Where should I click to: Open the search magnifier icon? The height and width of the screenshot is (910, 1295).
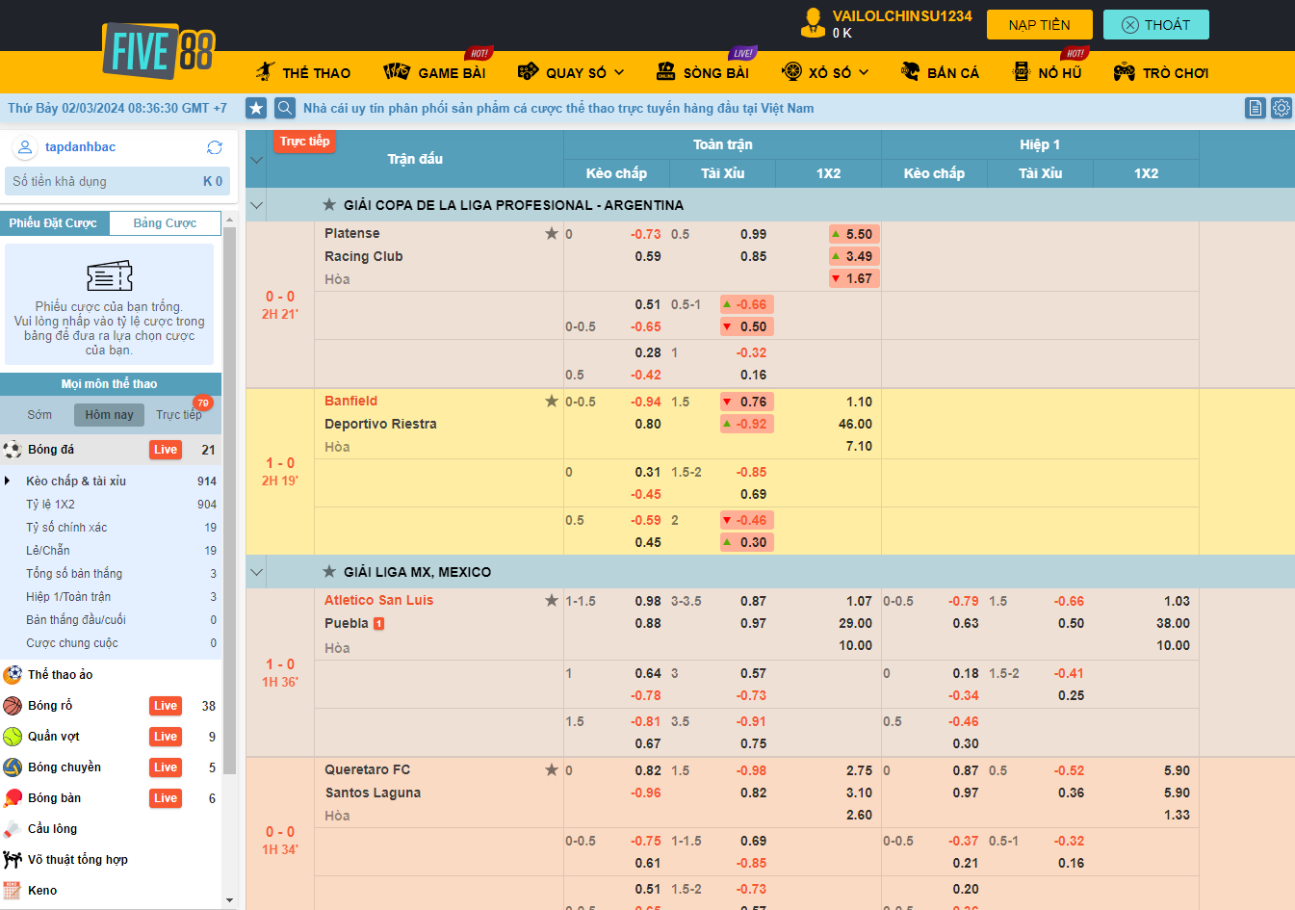pos(285,108)
